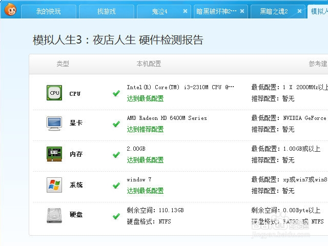Click 推荐配置: 暂无 in 显卡 row
This screenshot has height=246, width=328.
point(273,129)
